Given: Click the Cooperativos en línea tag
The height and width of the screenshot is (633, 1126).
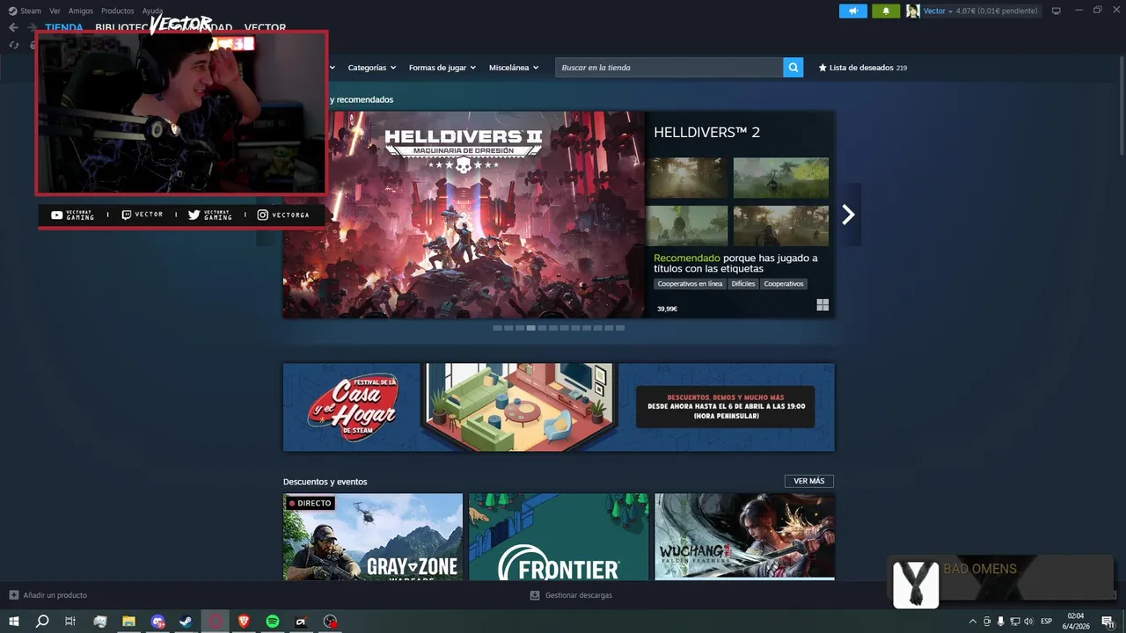Looking at the screenshot, I should (x=690, y=284).
